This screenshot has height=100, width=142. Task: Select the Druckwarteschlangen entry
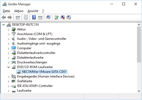click(32, 62)
